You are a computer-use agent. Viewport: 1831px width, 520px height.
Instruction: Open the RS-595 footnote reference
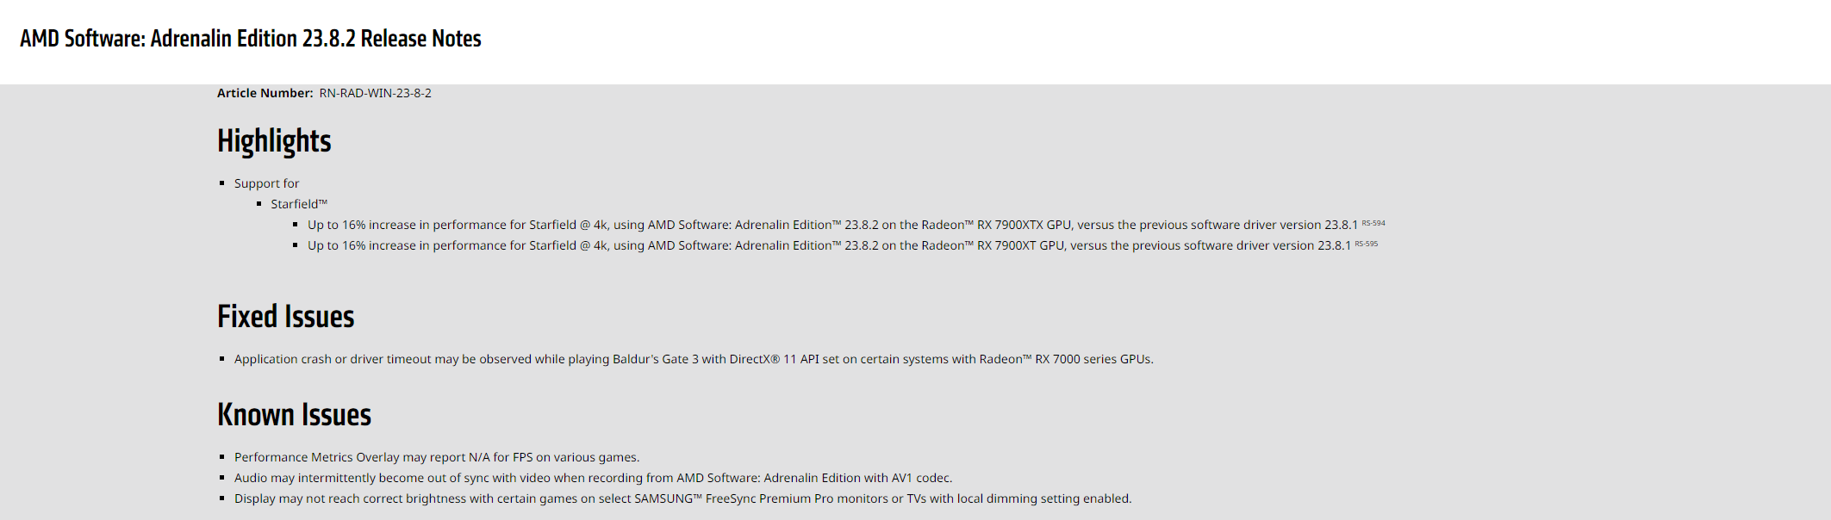point(1366,244)
